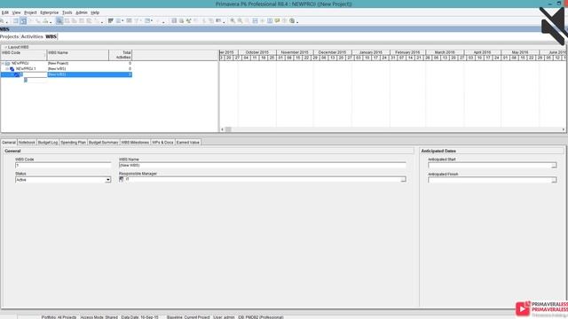Open the Enterprise menu

(50, 12)
